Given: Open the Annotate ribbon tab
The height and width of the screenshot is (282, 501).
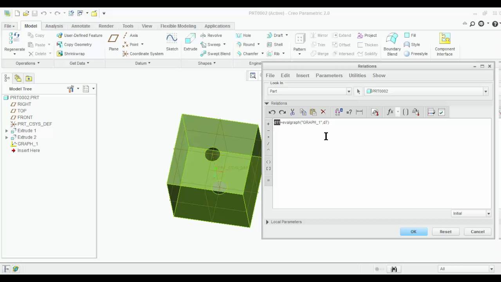Looking at the screenshot, I should tap(81, 26).
